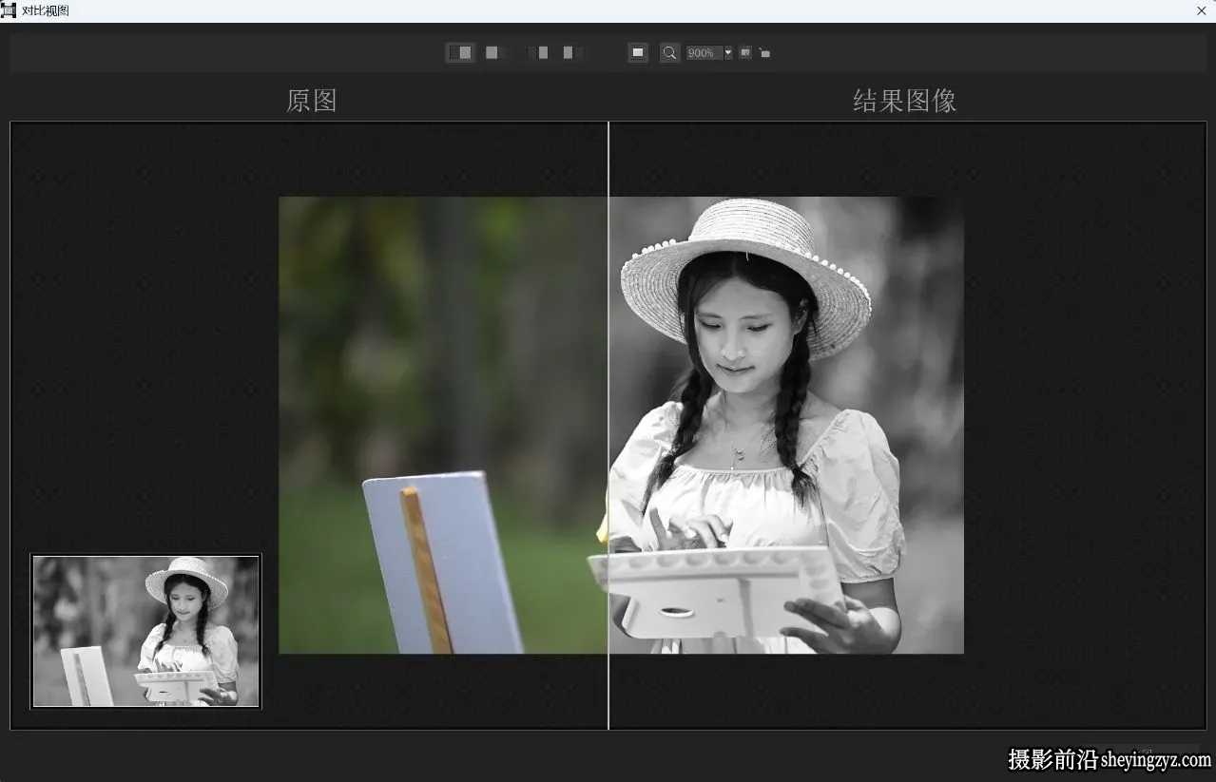1216x782 pixels.
Task: Toggle the navigator thumbnail button
Action: (x=638, y=52)
